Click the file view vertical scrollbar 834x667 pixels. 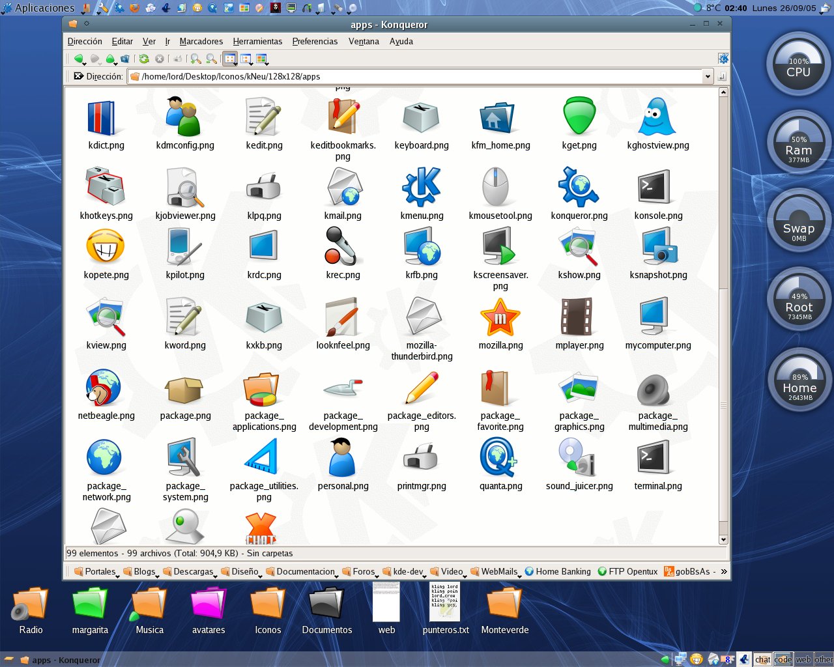pyautogui.click(x=723, y=316)
